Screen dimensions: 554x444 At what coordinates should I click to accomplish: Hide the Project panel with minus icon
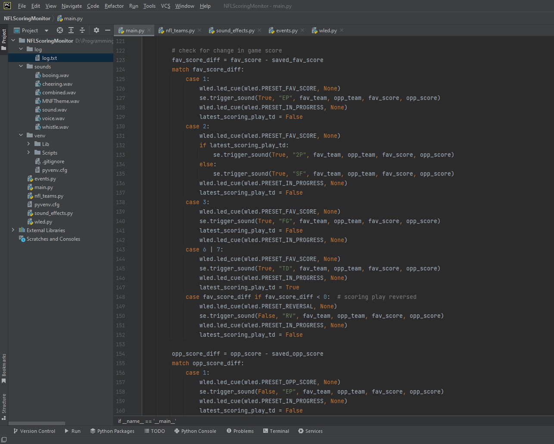108,30
